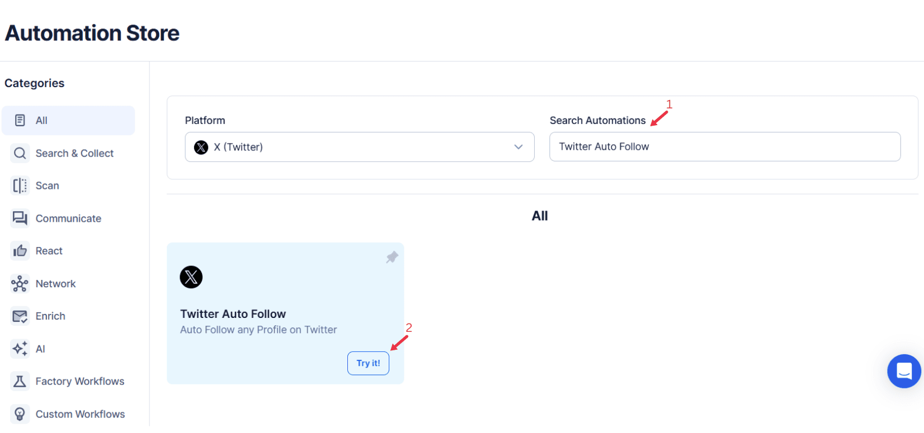The width and height of the screenshot is (924, 433).
Task: Click the Scan category icon
Action: point(20,185)
